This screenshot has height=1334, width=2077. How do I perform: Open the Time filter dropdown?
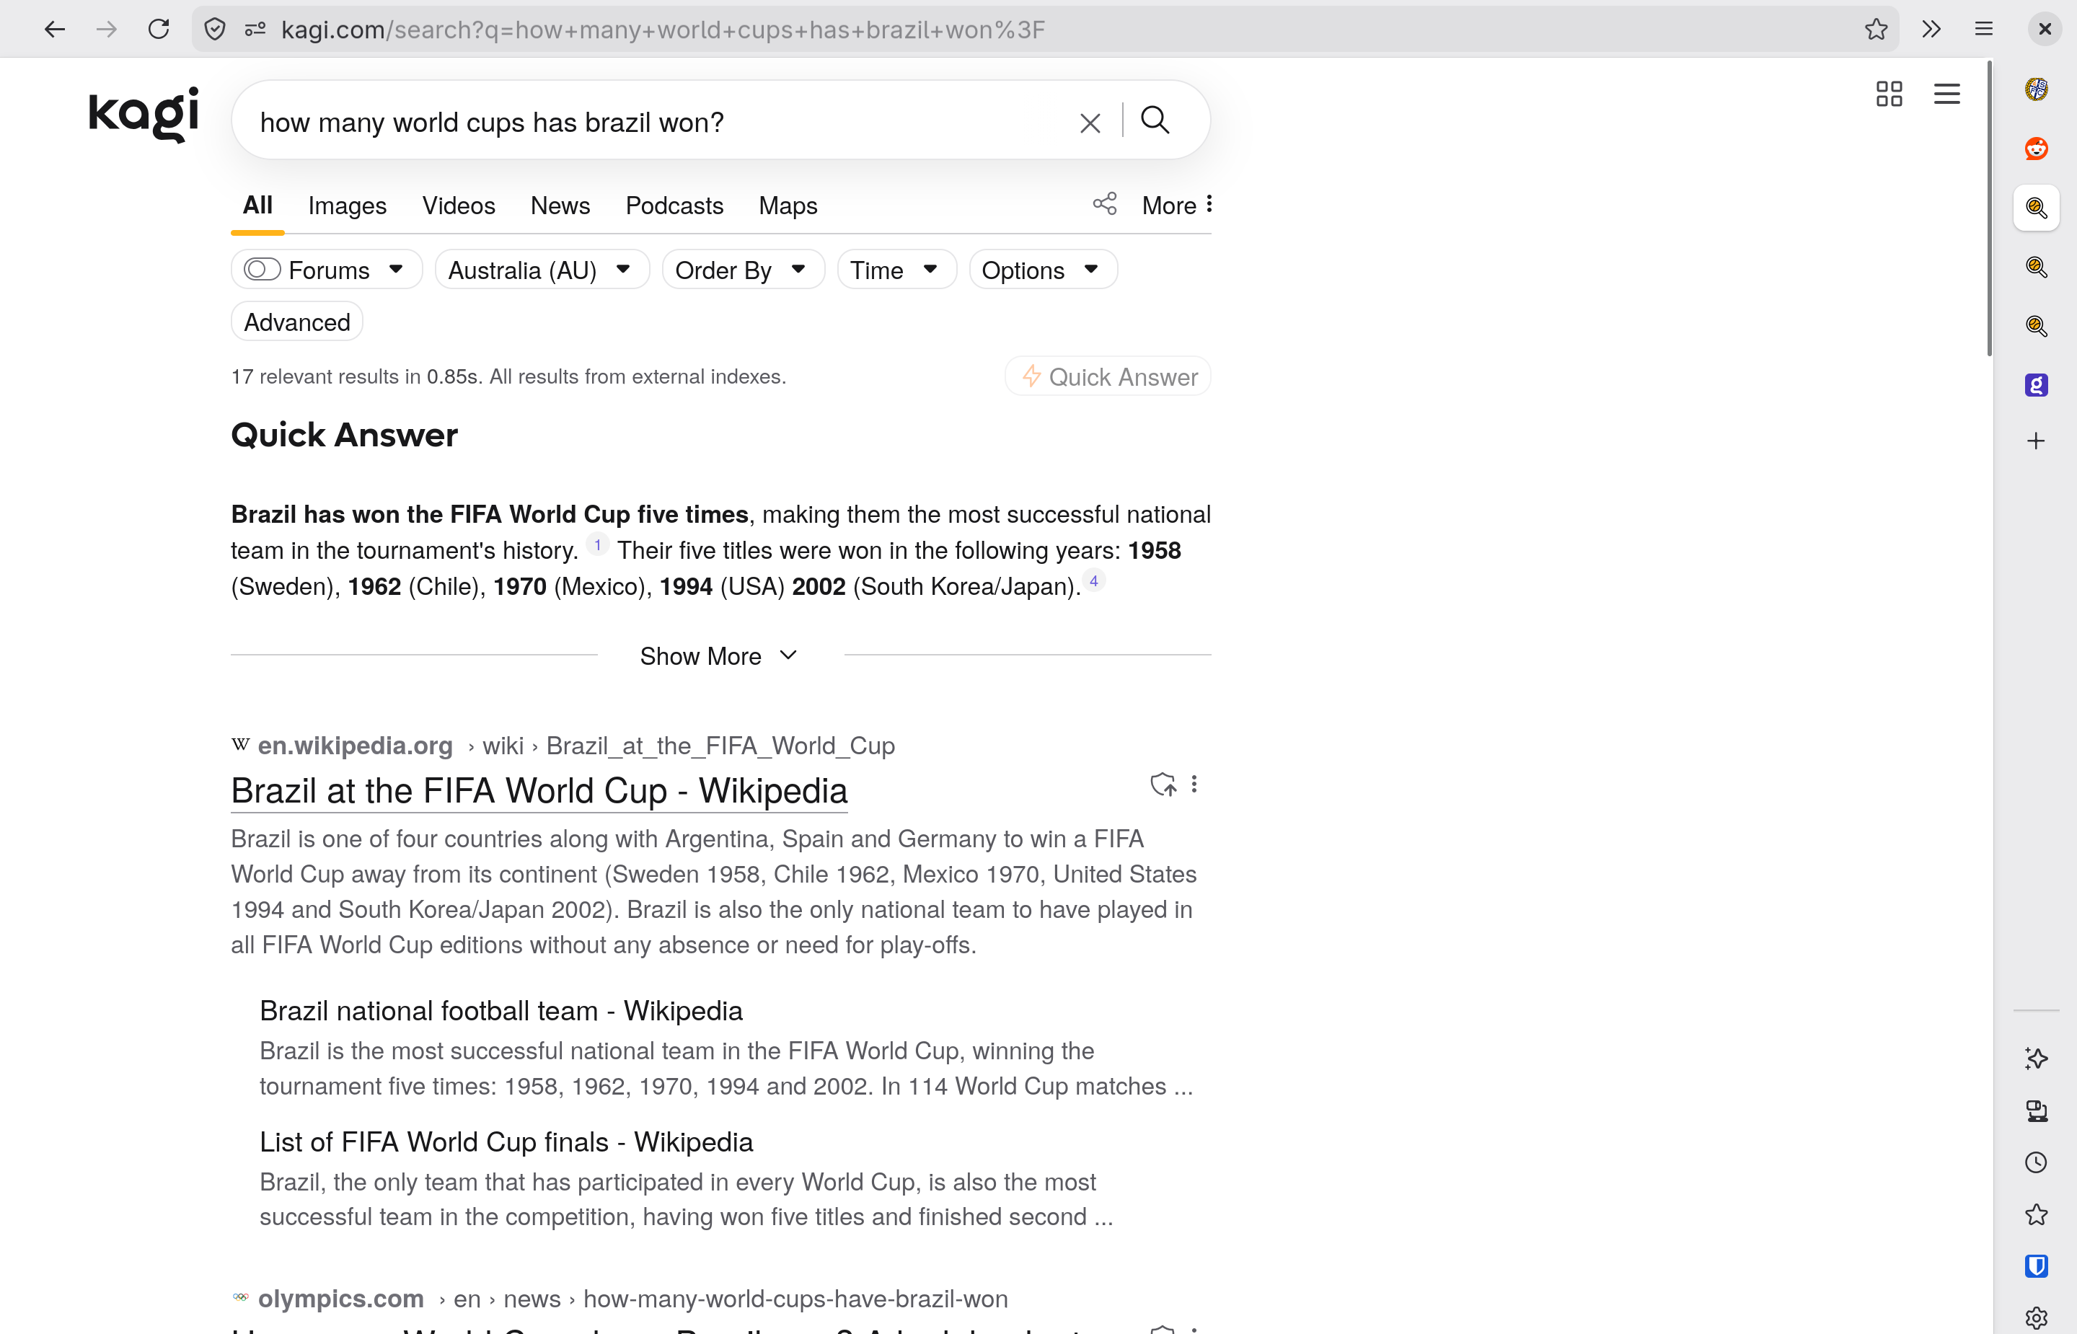(896, 270)
